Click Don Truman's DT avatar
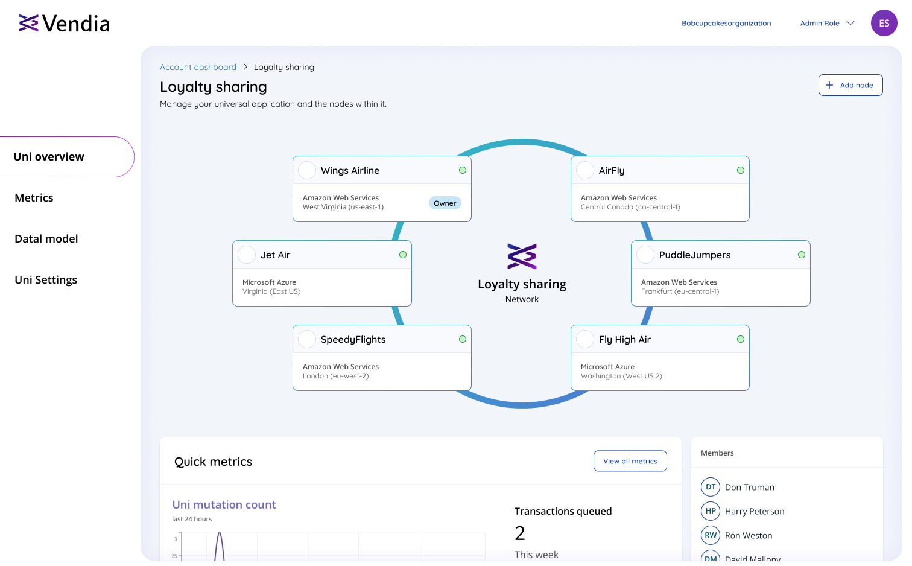Viewport: 912px width, 566px height. [x=711, y=487]
